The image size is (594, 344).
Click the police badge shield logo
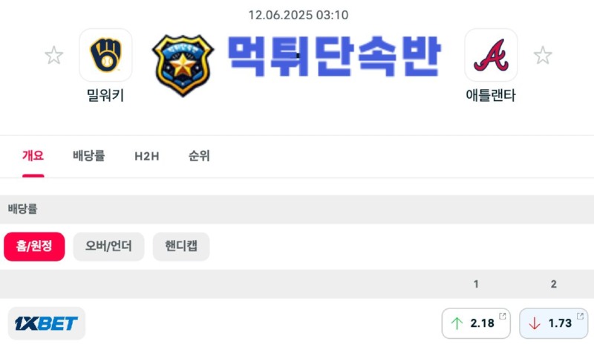click(183, 65)
